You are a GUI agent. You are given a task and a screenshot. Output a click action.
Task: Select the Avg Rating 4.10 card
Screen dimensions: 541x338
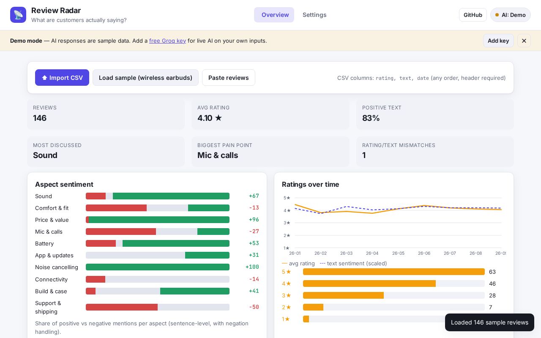(x=270, y=114)
